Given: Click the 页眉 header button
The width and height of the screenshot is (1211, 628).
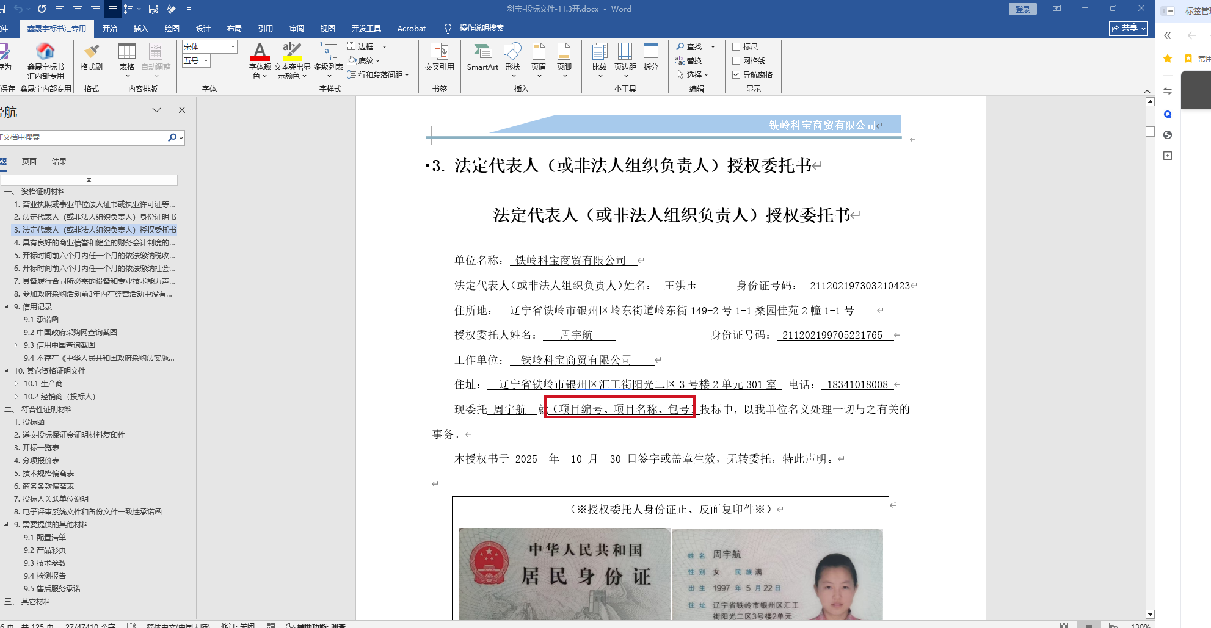Looking at the screenshot, I should (x=539, y=60).
